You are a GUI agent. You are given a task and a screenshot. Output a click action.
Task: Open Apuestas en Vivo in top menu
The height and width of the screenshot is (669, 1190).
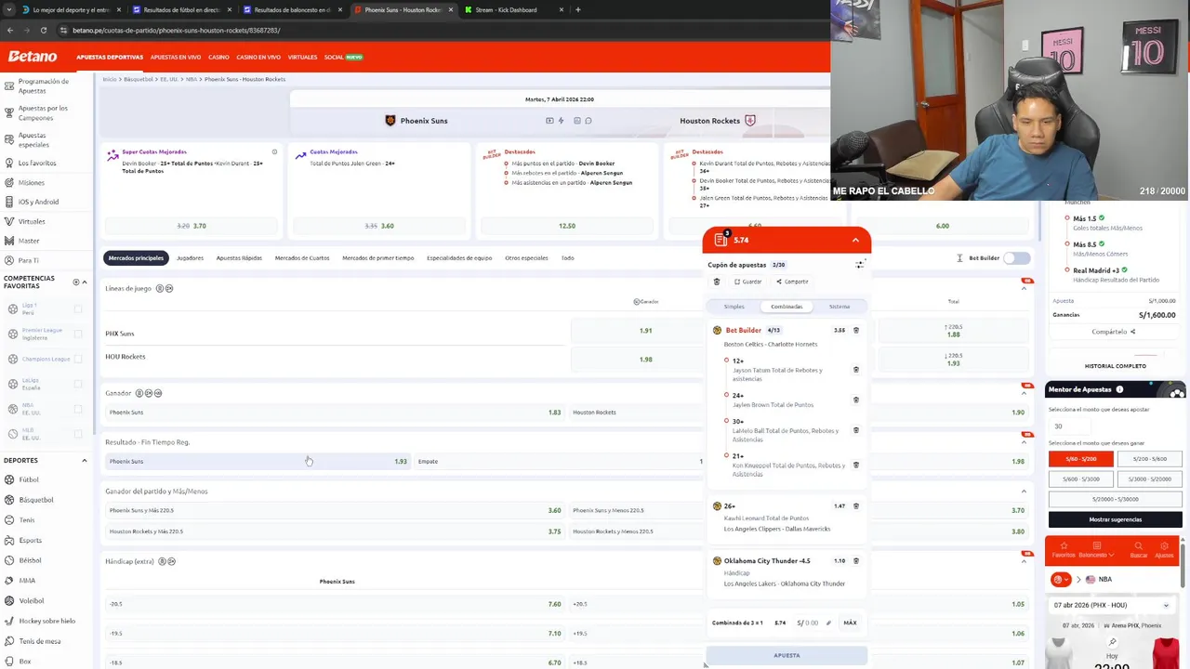pyautogui.click(x=176, y=58)
